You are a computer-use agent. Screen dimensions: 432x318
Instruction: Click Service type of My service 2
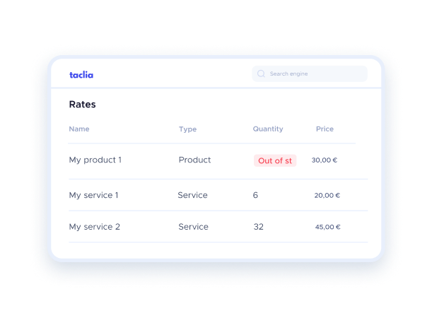193,227
